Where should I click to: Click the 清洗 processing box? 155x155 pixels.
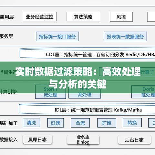tap(31, 123)
